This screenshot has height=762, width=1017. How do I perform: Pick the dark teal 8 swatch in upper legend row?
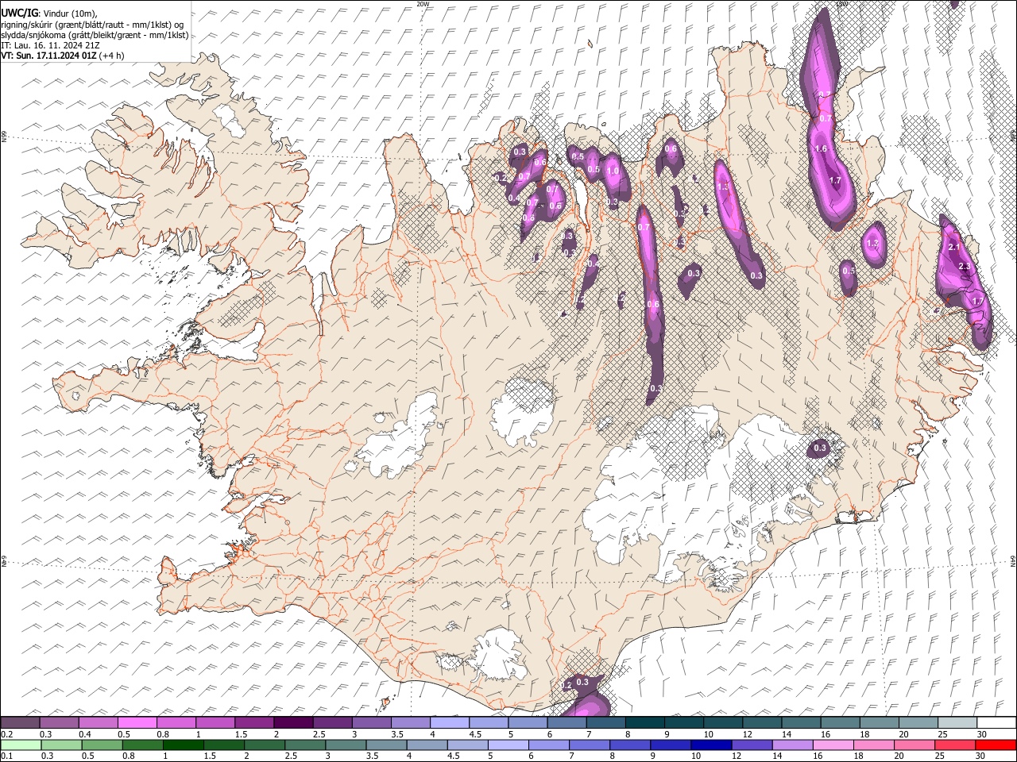(x=644, y=722)
